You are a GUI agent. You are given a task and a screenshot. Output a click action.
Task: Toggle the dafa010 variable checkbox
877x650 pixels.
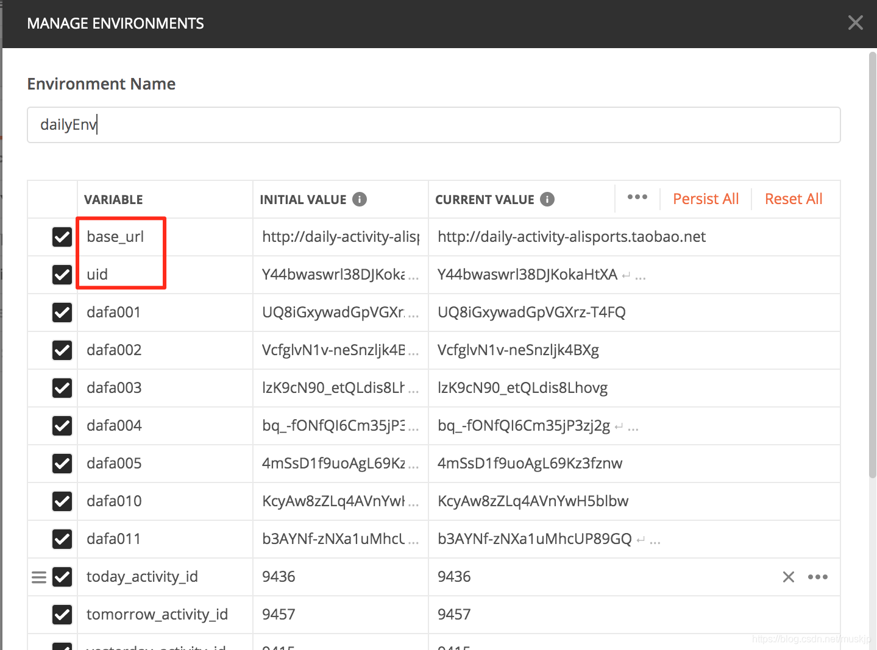point(62,501)
